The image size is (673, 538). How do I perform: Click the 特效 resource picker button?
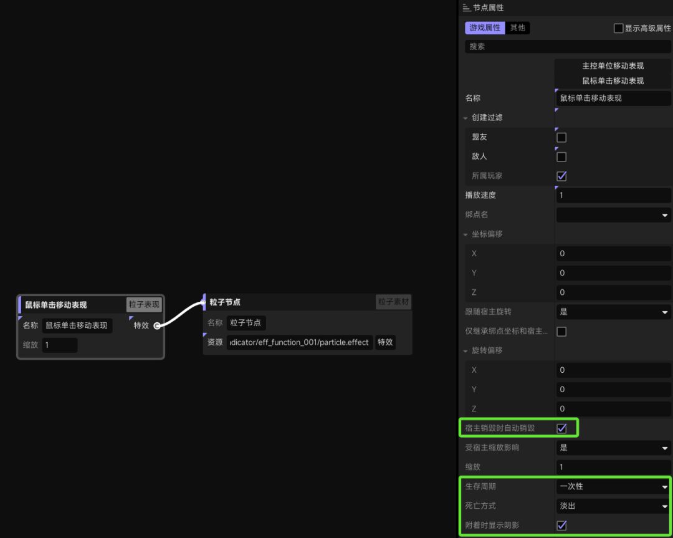coord(385,342)
